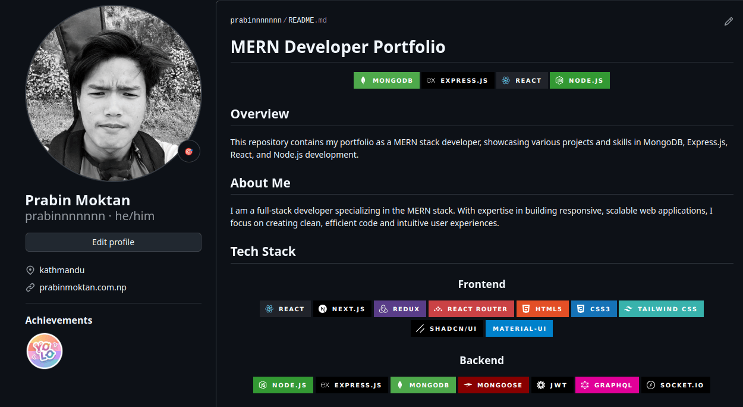Screen dimensions: 743x407
Task: Open the Next.js badge
Action: pyautogui.click(x=342, y=309)
